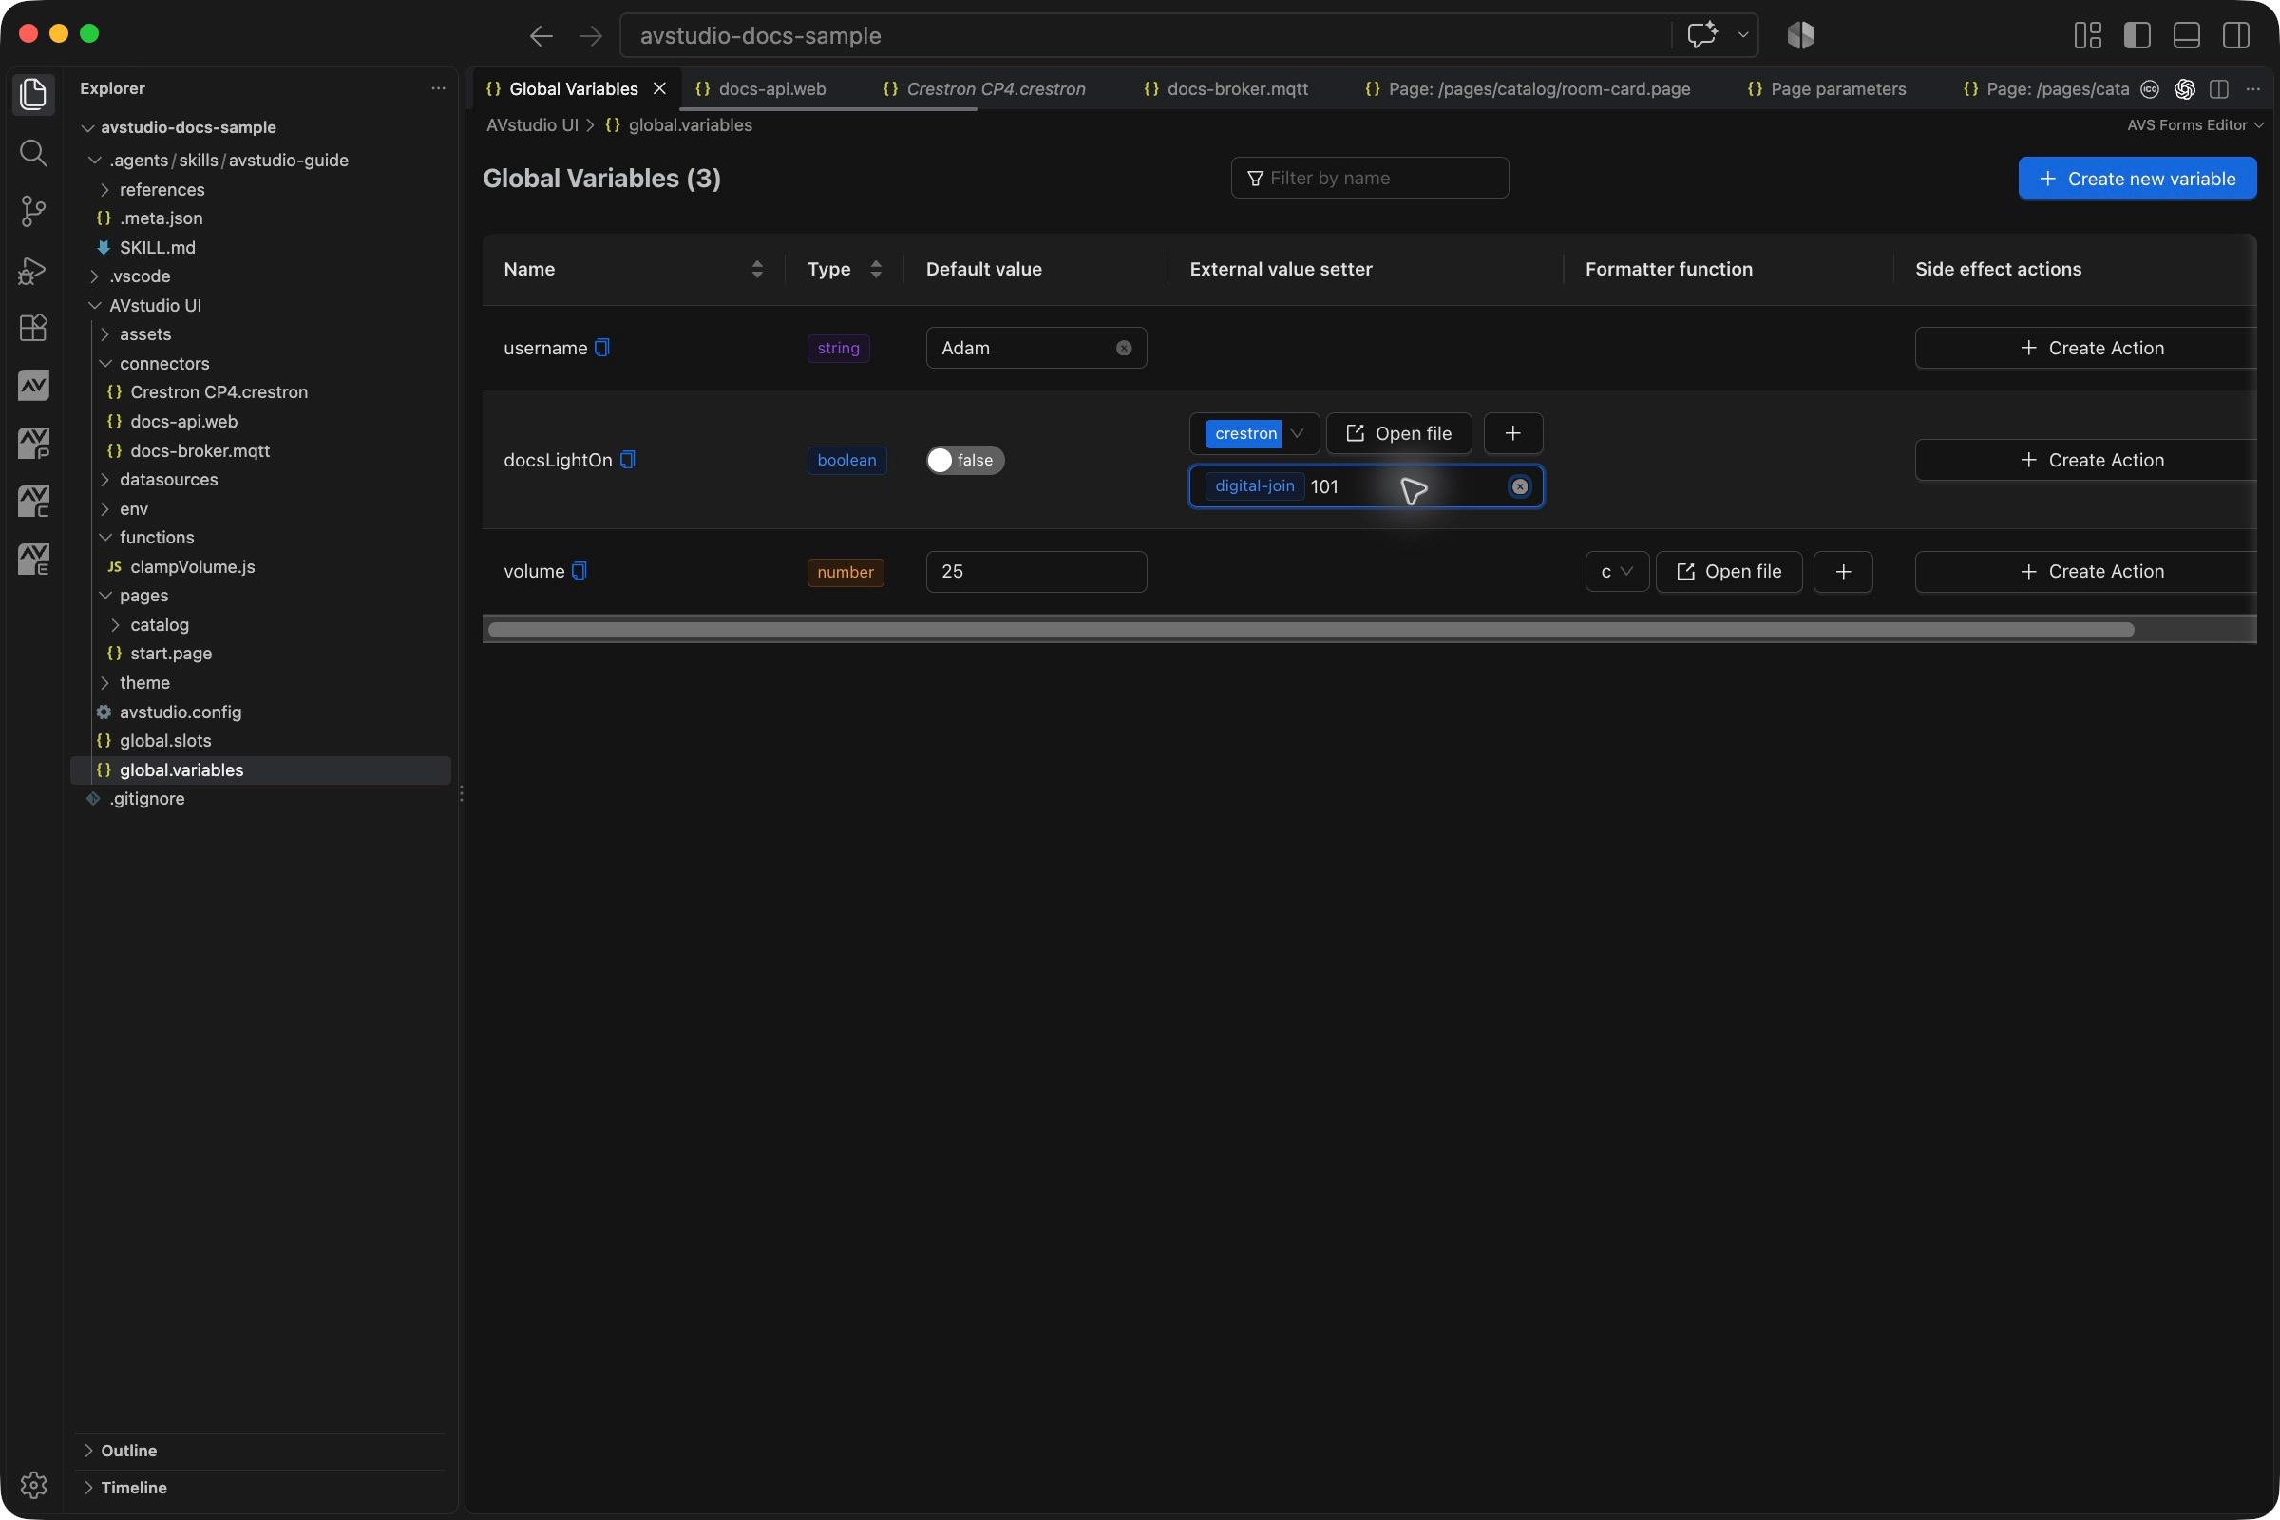Screen dimensions: 2280x1520
Task: Open the crestron connector dropdown
Action: tap(1254, 433)
